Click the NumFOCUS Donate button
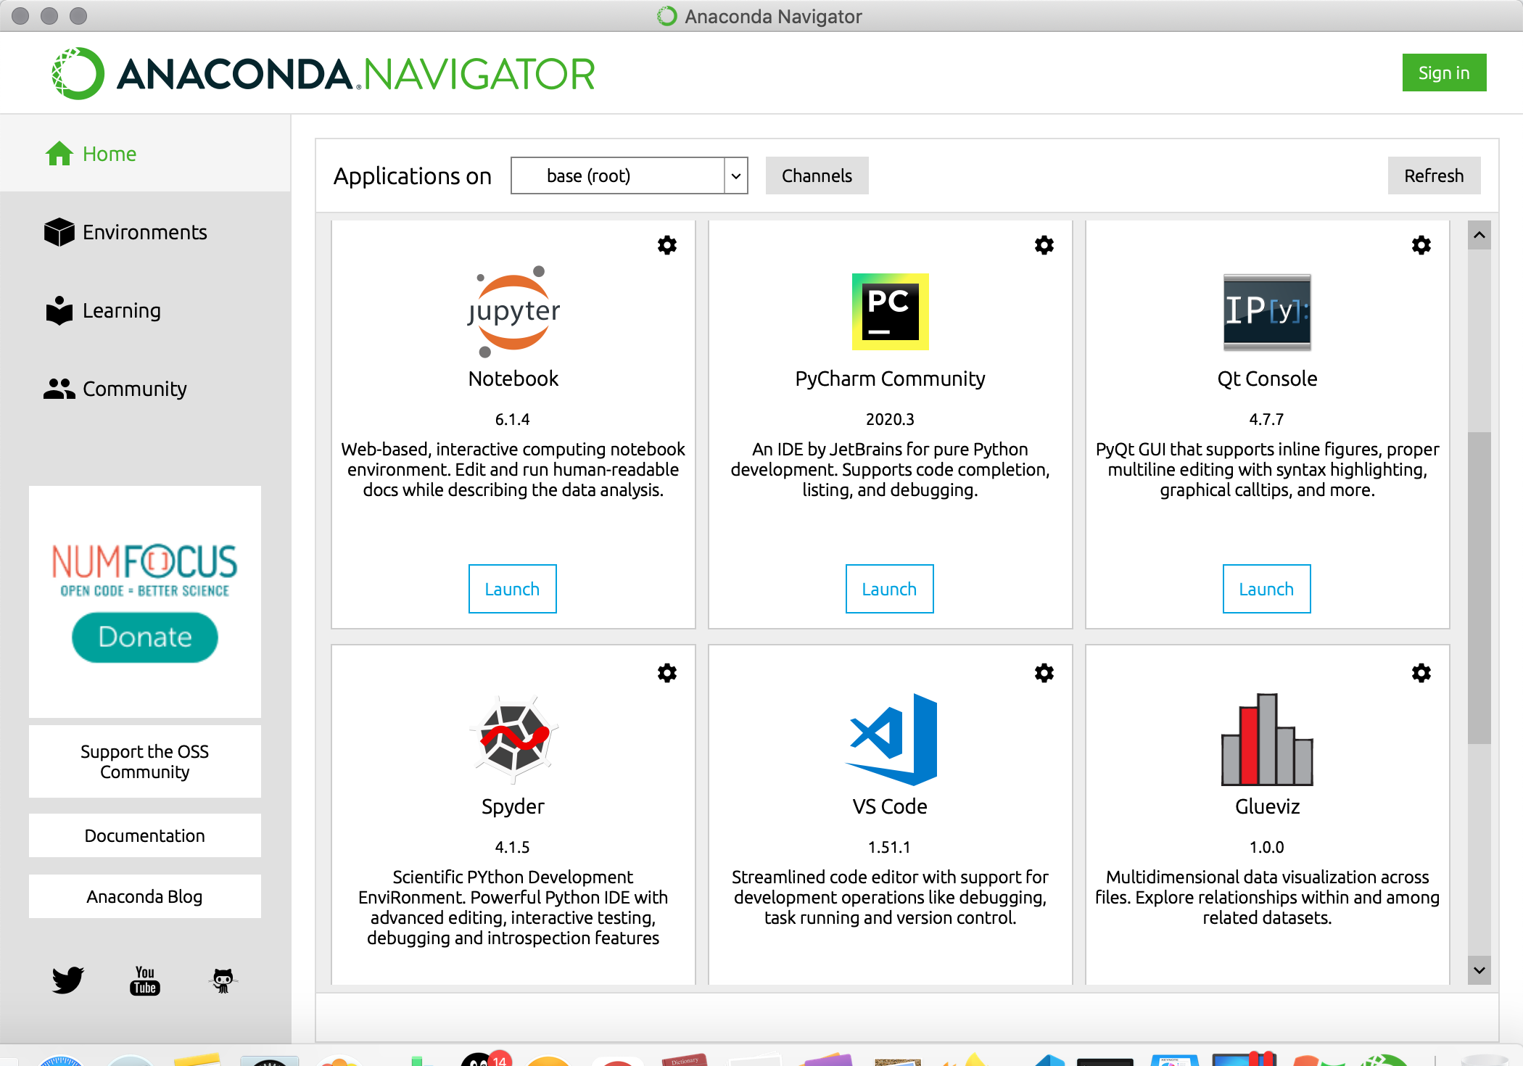This screenshot has height=1066, width=1523. tap(145, 637)
